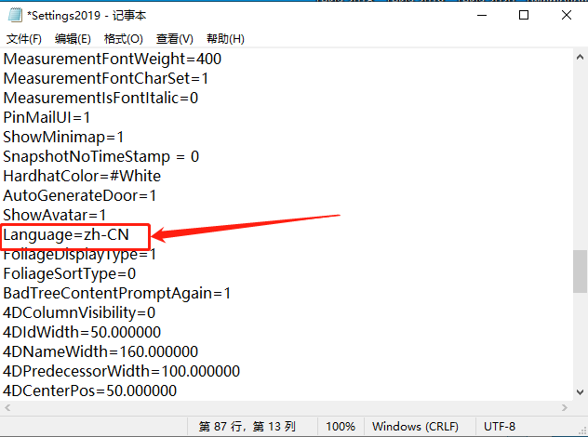Click the line 4DColumnVisibility=0
This screenshot has height=437, width=588.
pos(79,312)
